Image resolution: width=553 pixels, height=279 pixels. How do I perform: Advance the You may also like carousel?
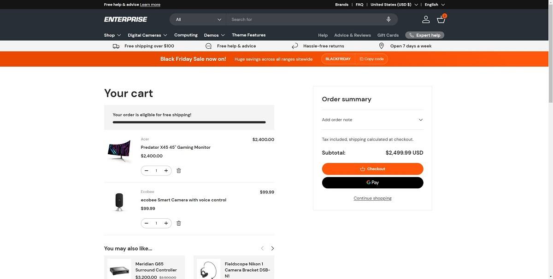(x=271, y=248)
